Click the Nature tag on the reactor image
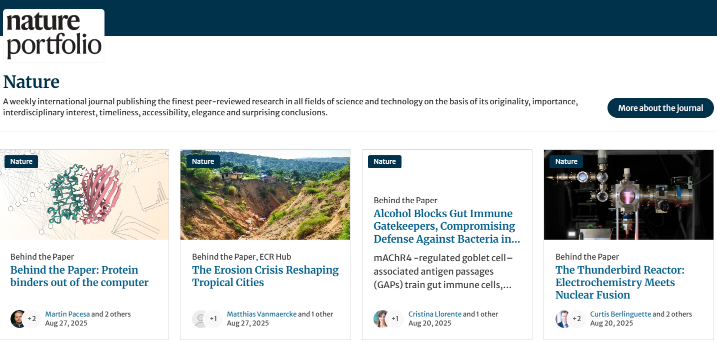717x342 pixels. tap(566, 161)
